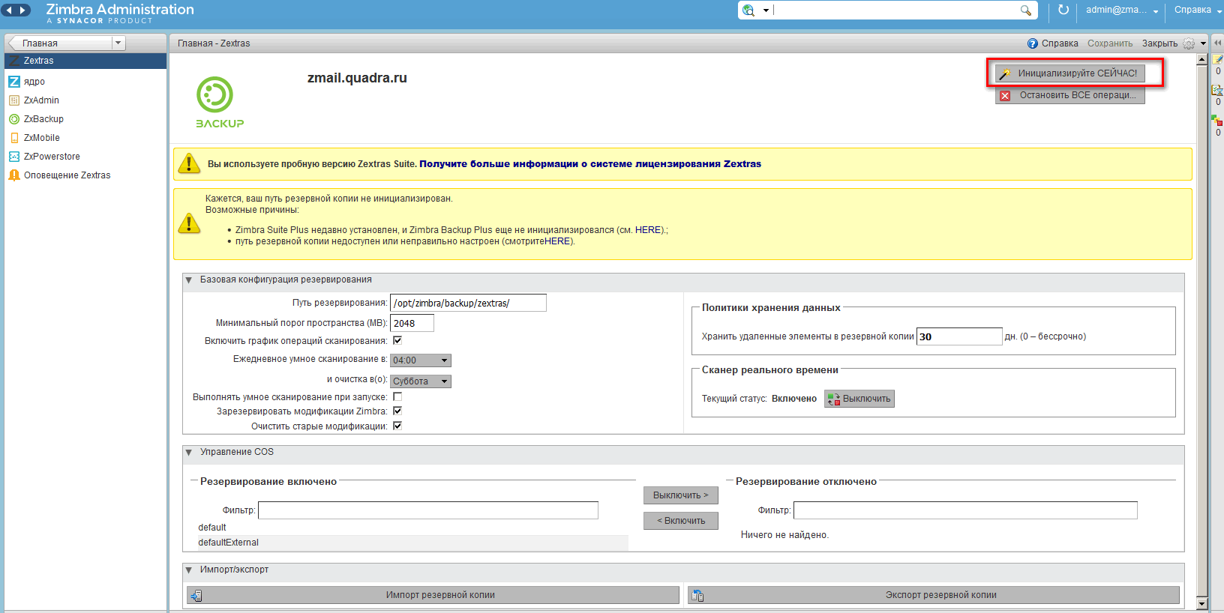Click the notes icon in right panel
The width and height of the screenshot is (1224, 613).
pos(1217,60)
